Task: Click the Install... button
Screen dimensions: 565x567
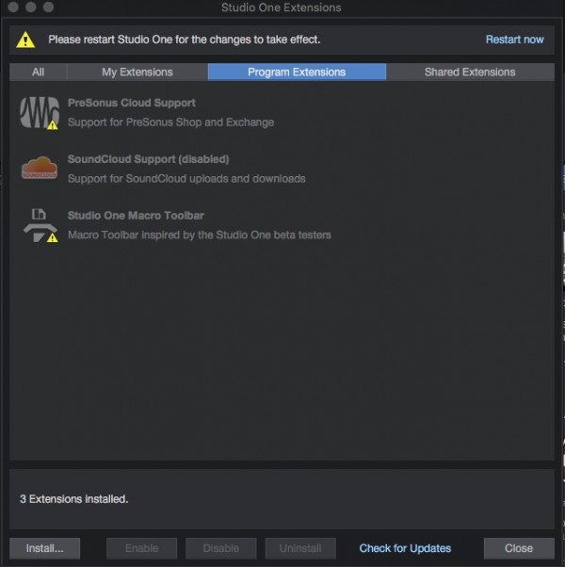Action: [x=45, y=548]
